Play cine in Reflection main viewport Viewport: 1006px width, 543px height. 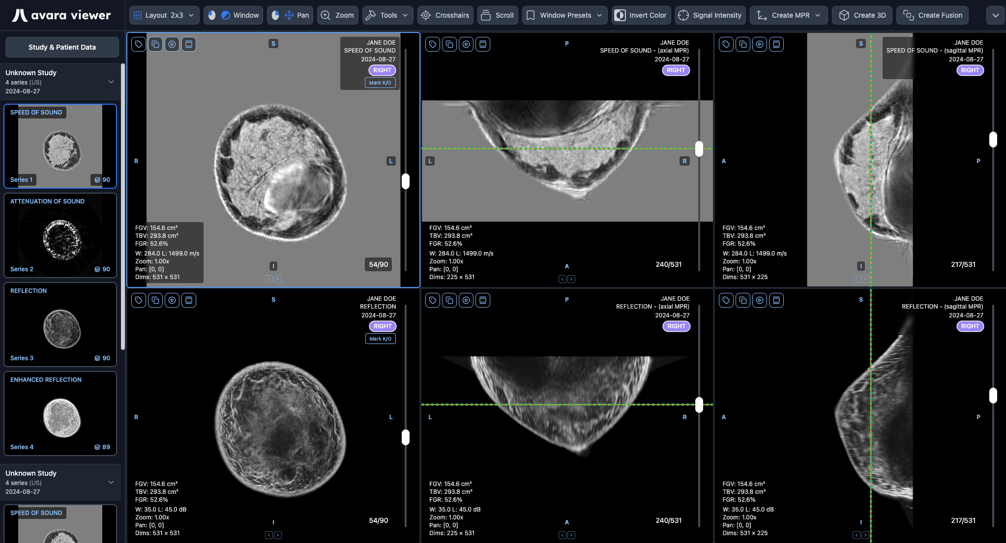point(172,300)
